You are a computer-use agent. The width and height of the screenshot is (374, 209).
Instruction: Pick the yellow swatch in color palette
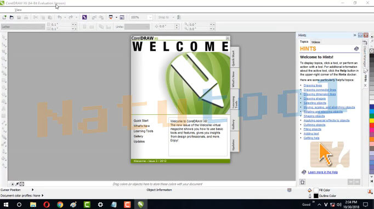click(372, 121)
